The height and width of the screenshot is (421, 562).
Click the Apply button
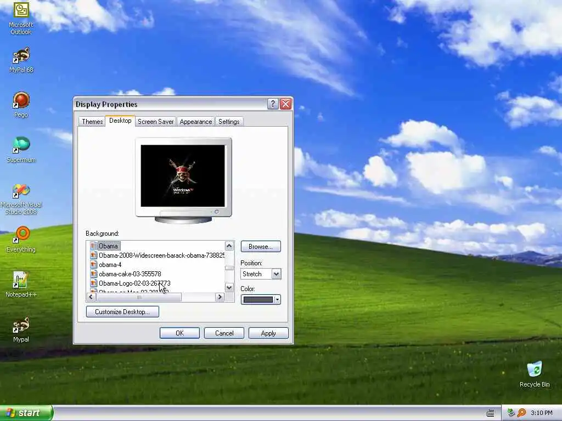[x=268, y=333]
